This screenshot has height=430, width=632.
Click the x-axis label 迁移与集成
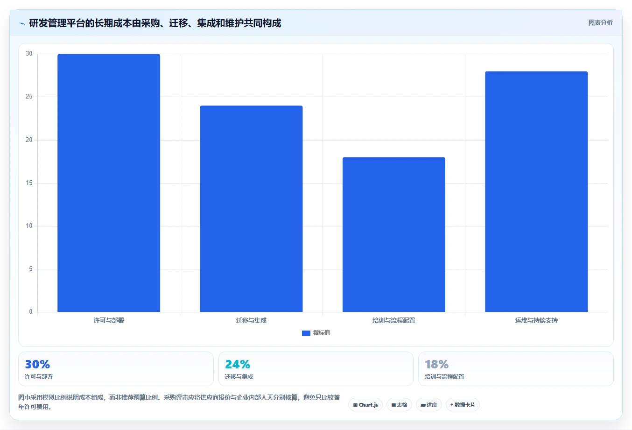pyautogui.click(x=251, y=320)
